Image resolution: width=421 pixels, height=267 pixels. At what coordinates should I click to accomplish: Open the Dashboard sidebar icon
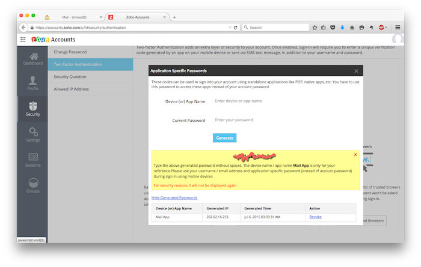(33, 59)
